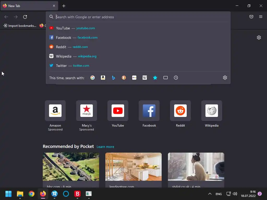Select Twitter suggestion in address dropdown

[x=138, y=65]
